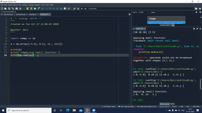Browse a working directory folder icon
The height and width of the screenshot is (113, 202).
coord(196,8)
